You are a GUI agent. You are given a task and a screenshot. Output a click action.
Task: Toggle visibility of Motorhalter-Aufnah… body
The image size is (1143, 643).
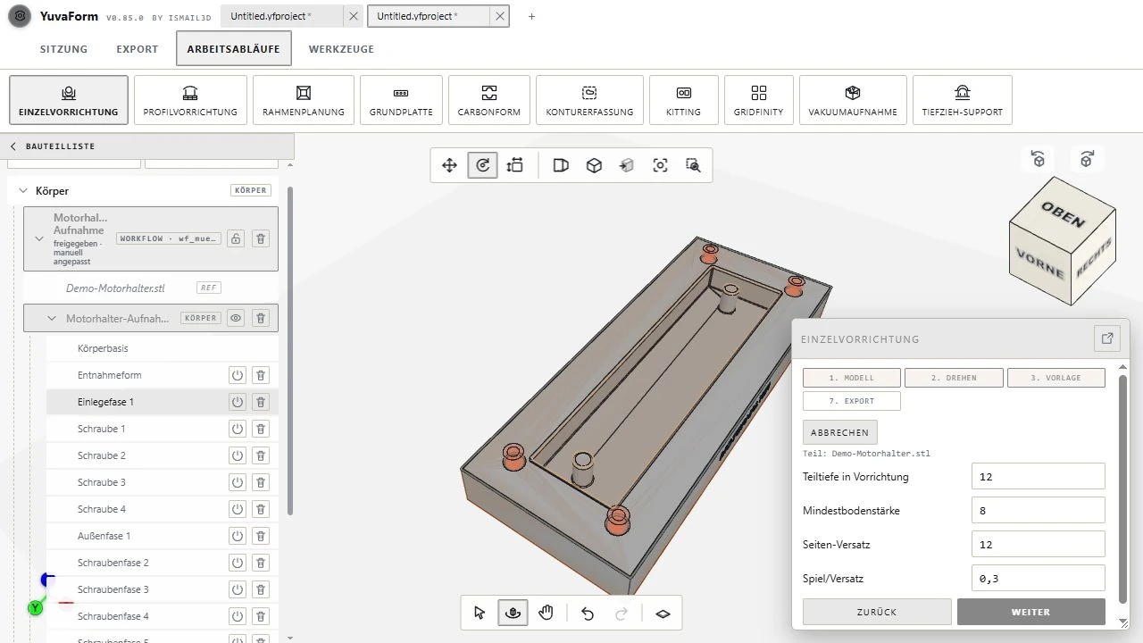pos(236,318)
